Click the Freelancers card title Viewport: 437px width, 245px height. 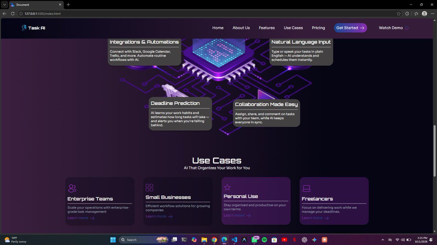point(317,199)
